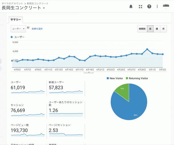Select the 日 granularity button

(x=150, y=29)
